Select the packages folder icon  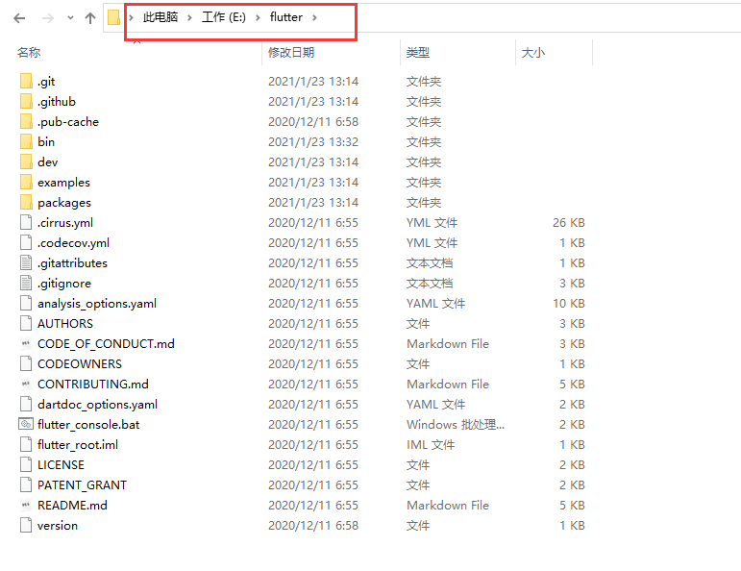click(27, 202)
